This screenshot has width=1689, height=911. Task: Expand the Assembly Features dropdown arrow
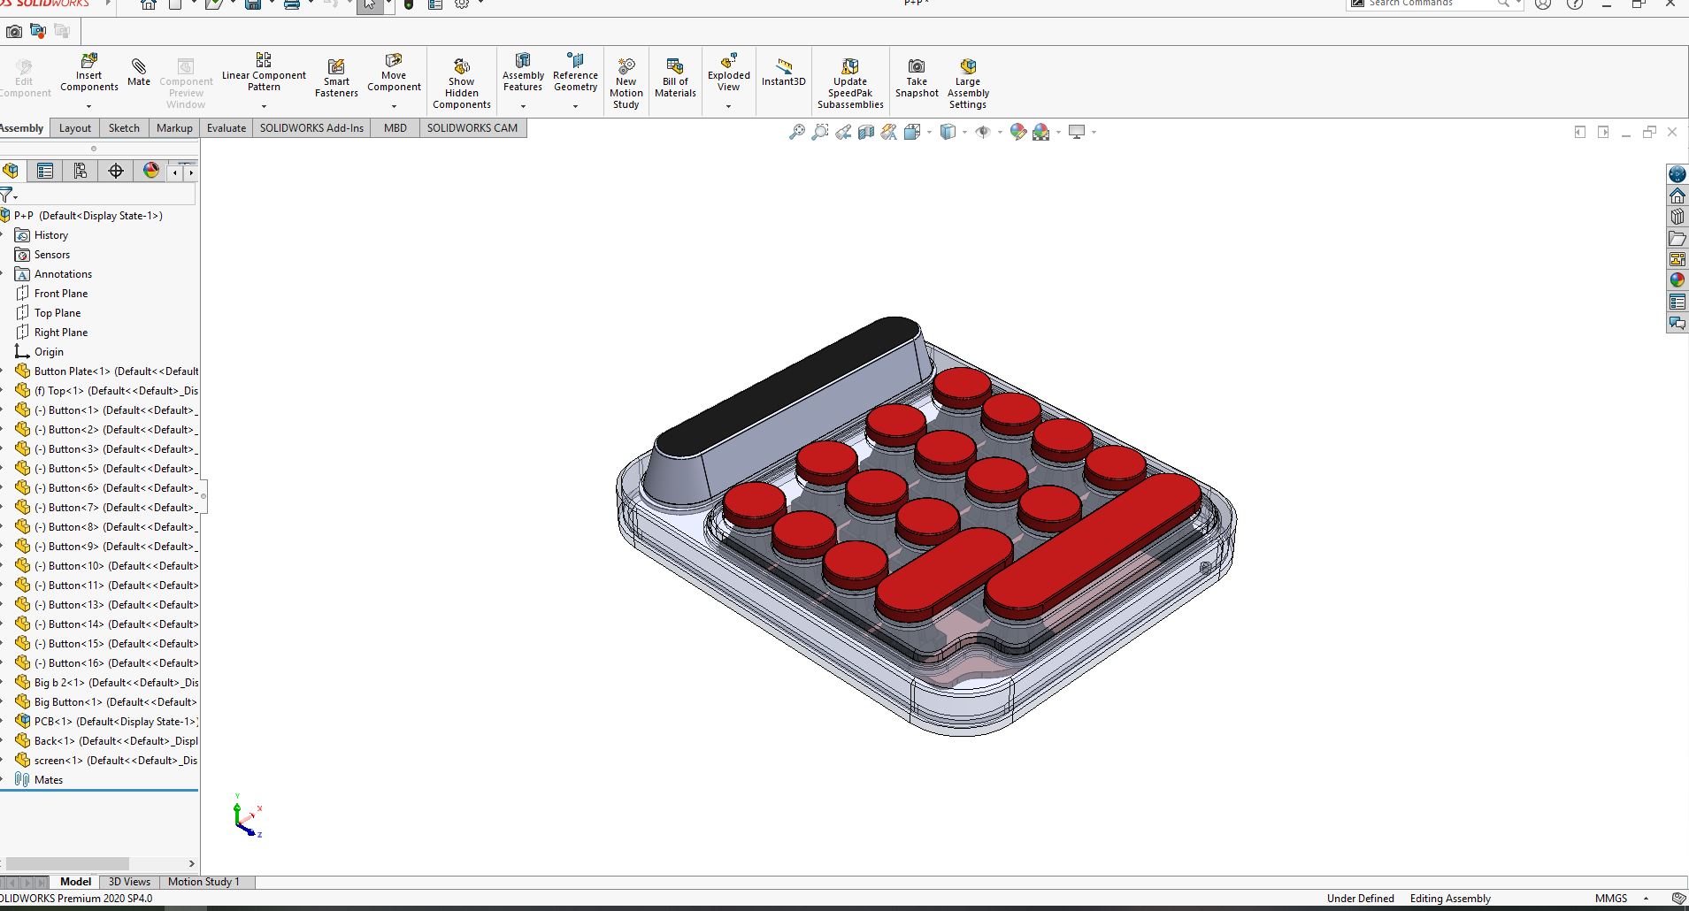tap(523, 106)
